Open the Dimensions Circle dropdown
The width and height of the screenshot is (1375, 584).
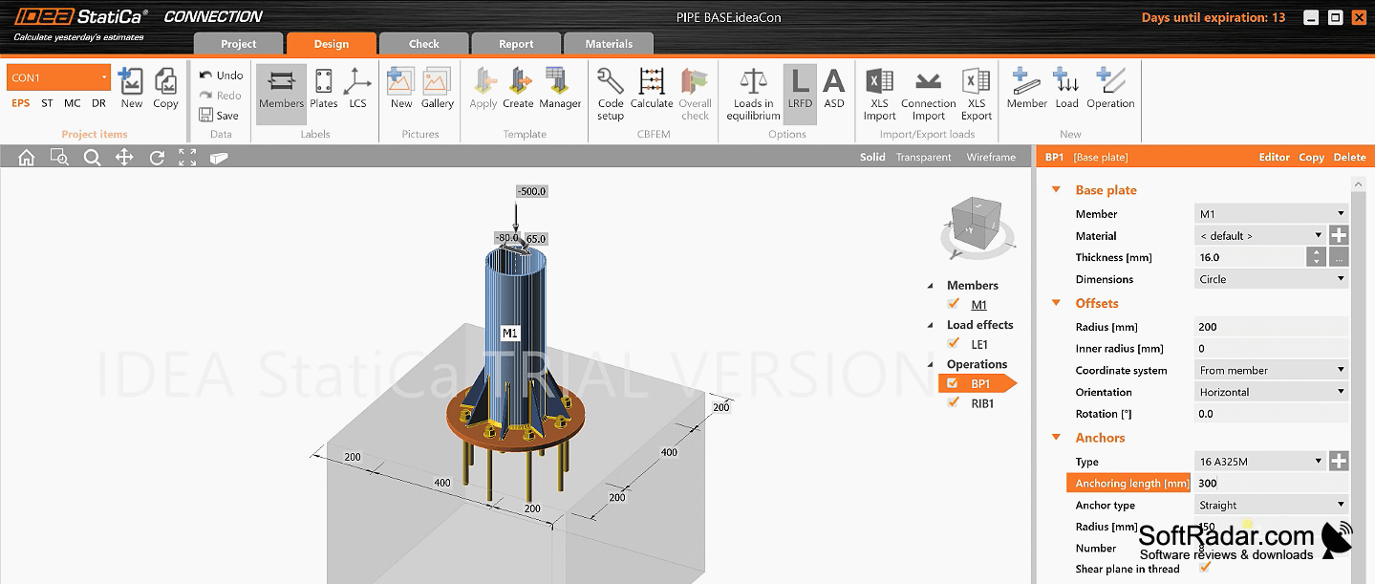tap(1272, 279)
